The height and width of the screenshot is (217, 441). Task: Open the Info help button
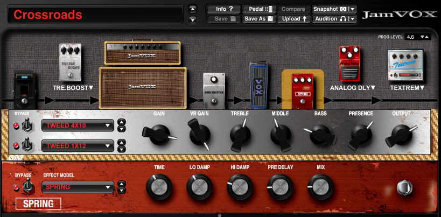(223, 9)
